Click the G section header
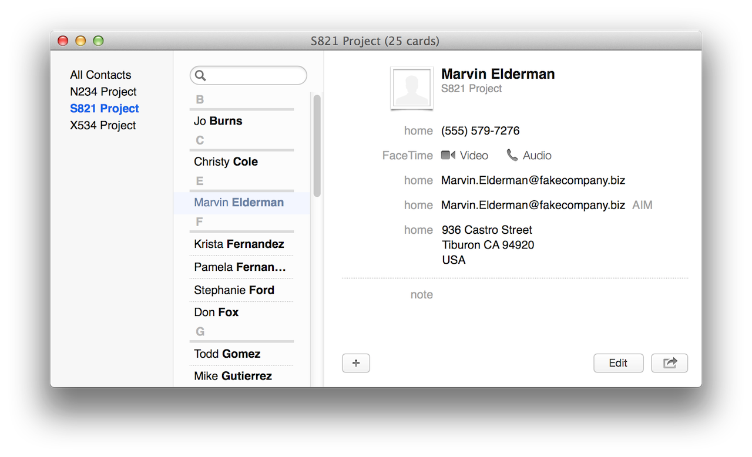This screenshot has width=752, height=457. point(200,332)
